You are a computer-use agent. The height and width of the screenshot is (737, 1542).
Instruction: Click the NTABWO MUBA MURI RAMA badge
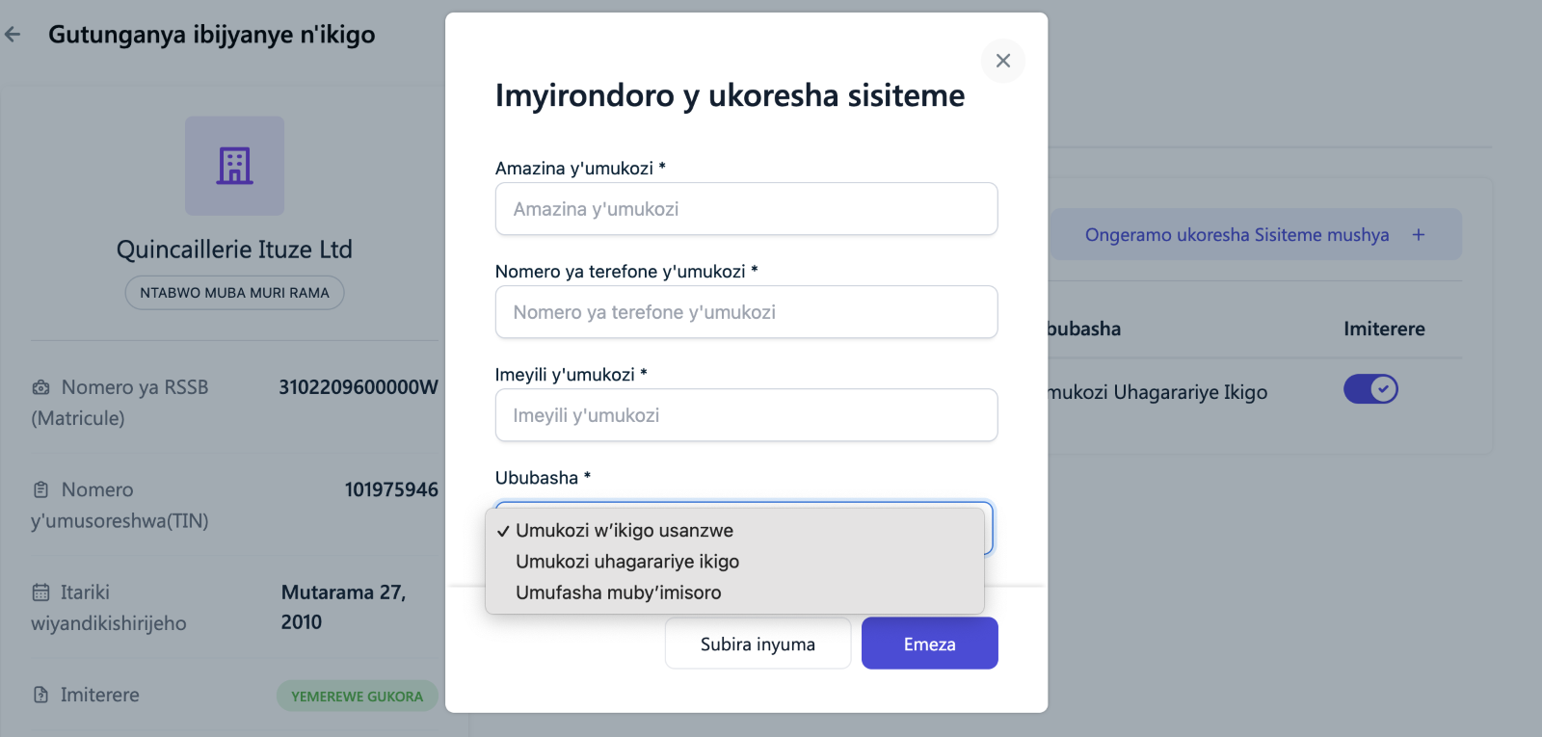pyautogui.click(x=234, y=293)
